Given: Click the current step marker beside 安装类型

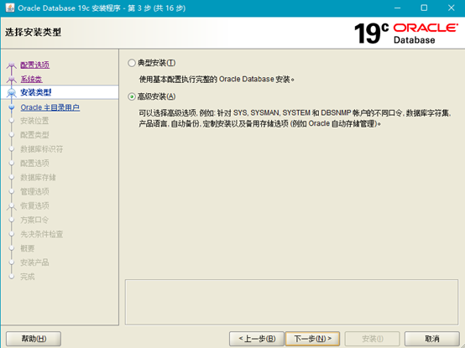Looking at the screenshot, I should [x=11, y=93].
